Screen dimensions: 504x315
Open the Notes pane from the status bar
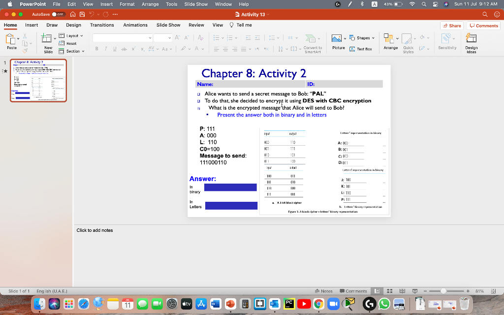tap(325, 291)
